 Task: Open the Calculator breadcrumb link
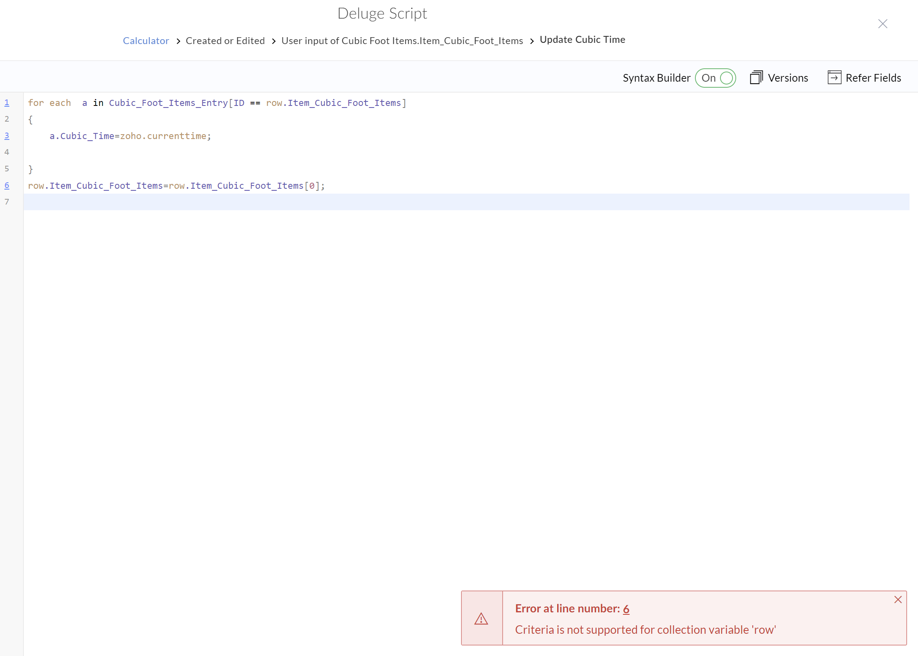tap(146, 41)
